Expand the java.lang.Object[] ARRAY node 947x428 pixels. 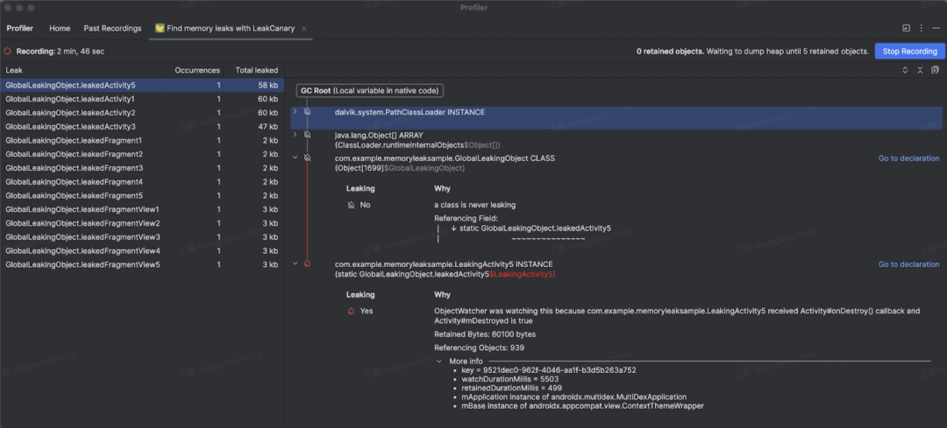[295, 135]
